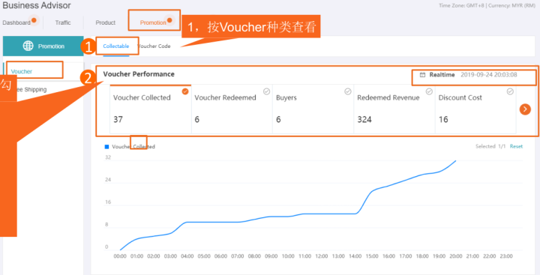
Task: Open the Product tab
Action: [106, 22]
